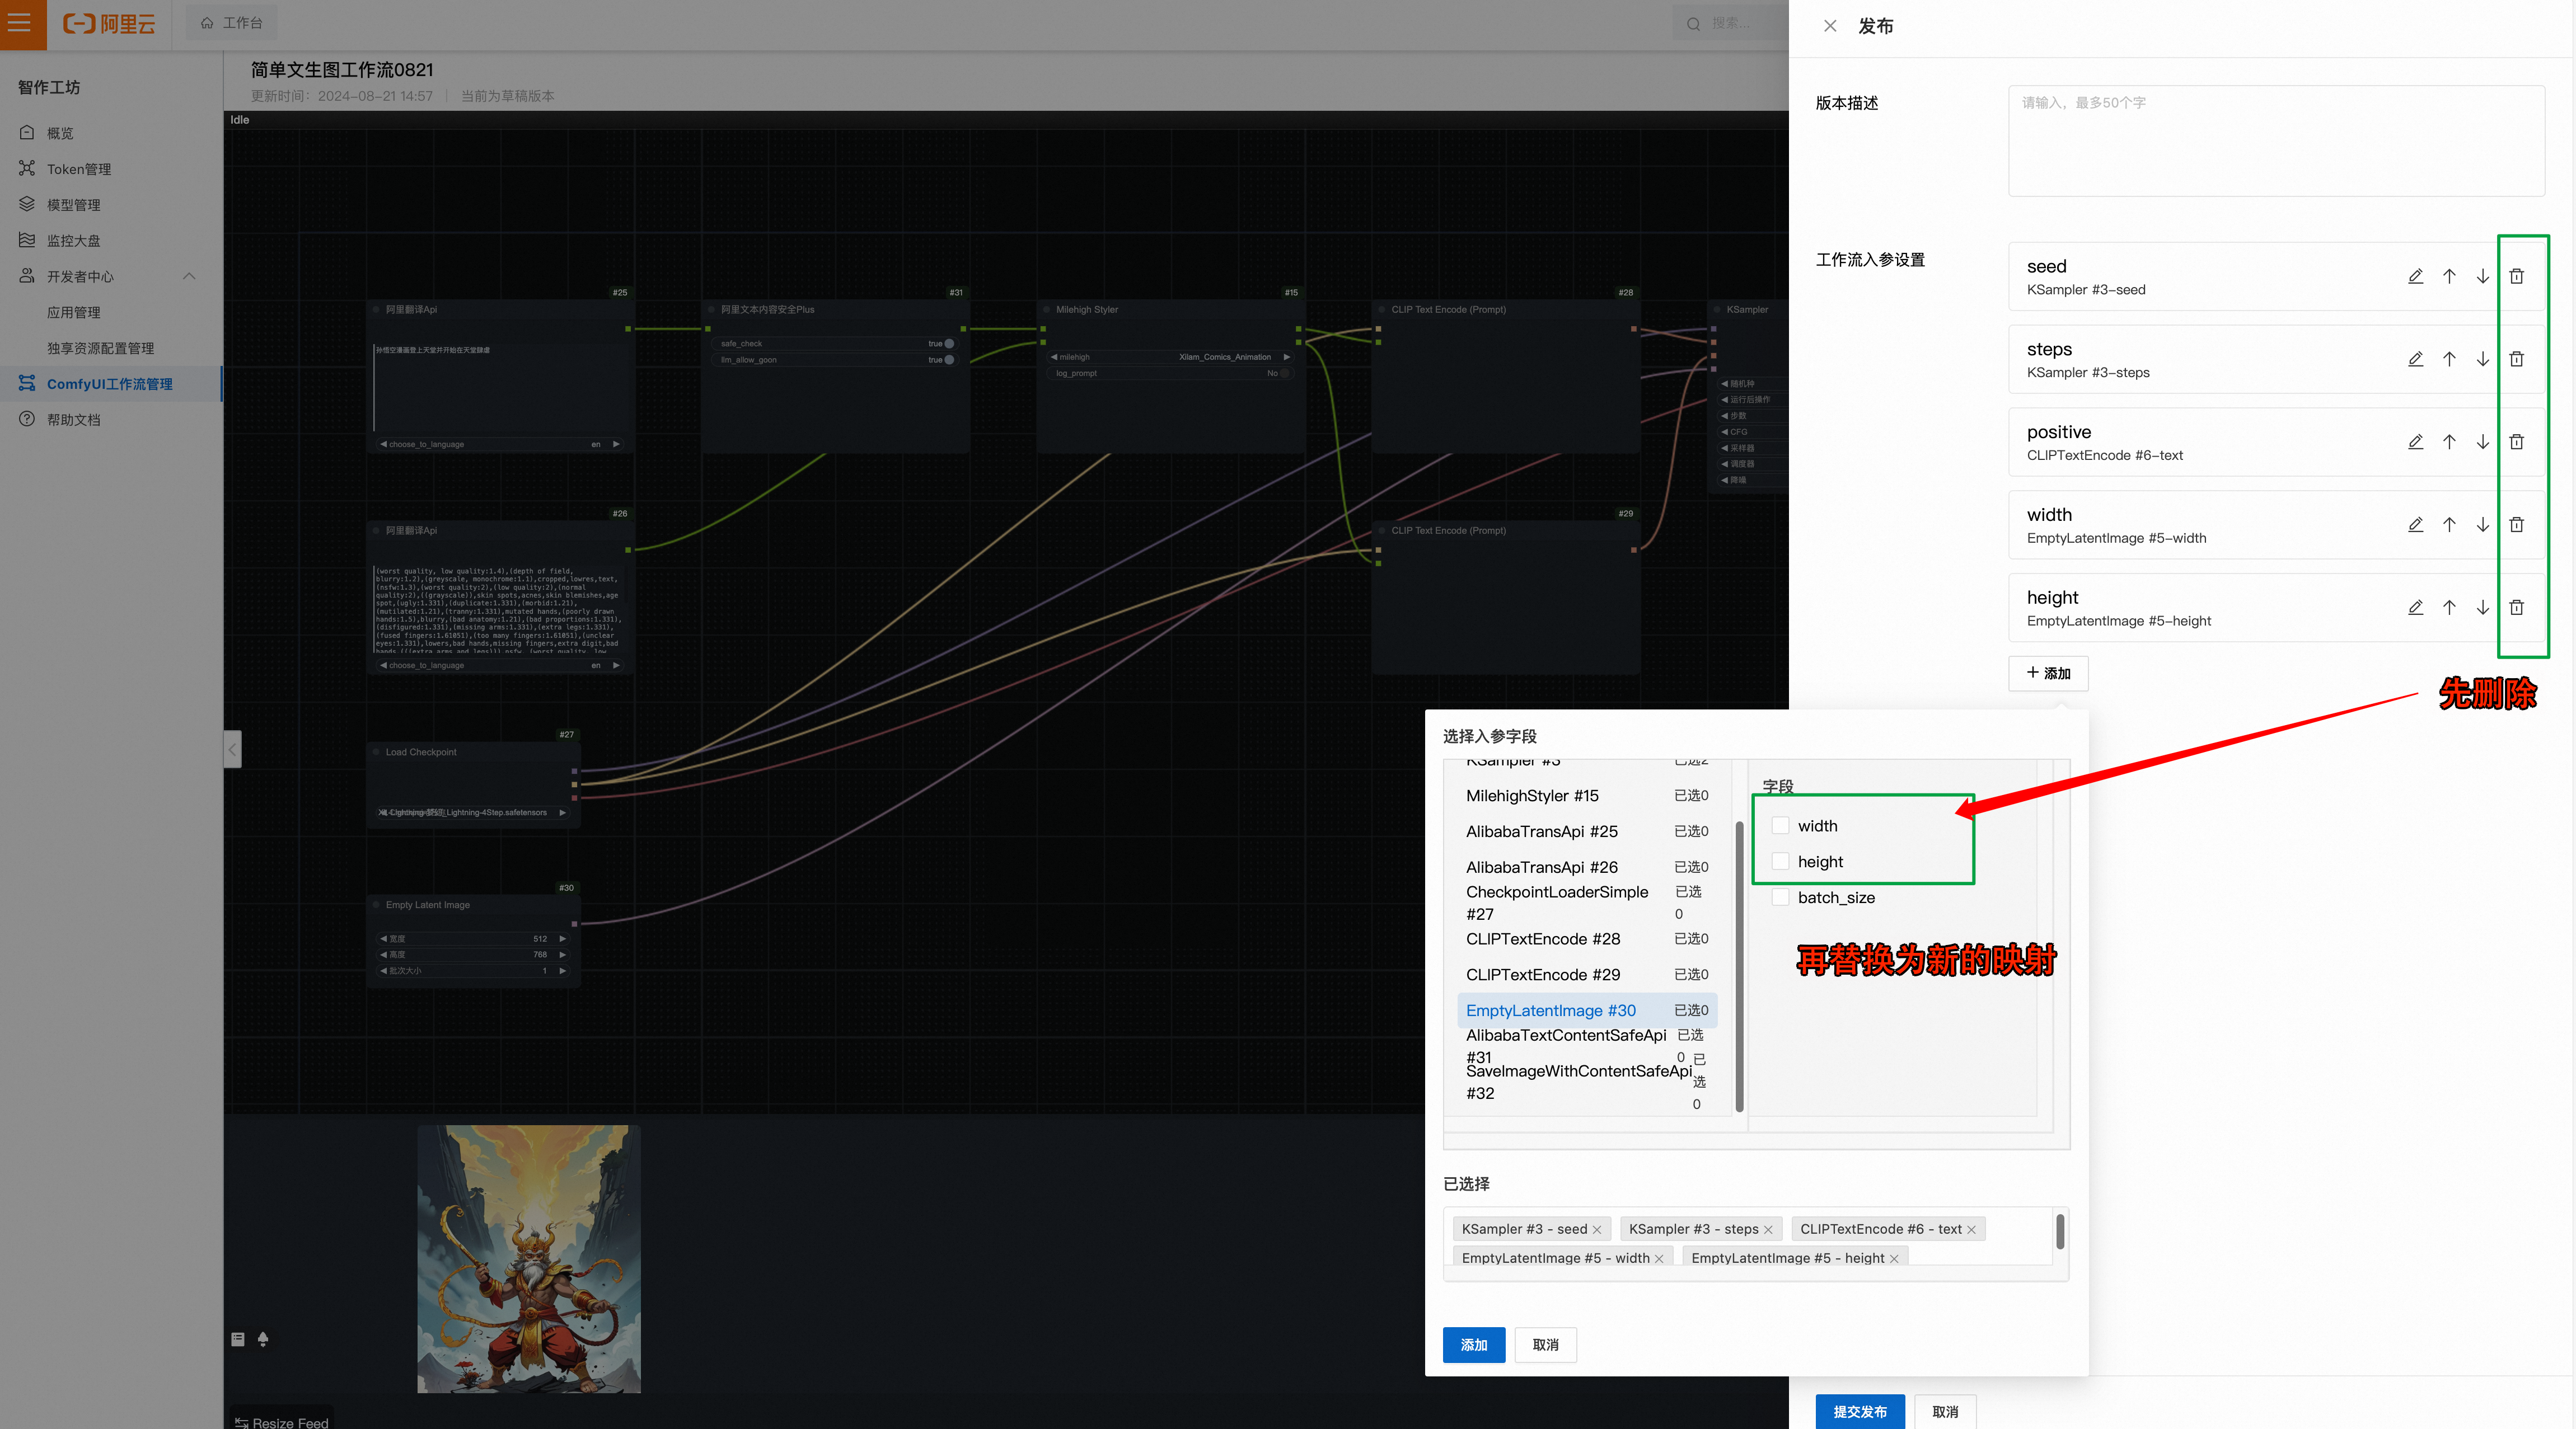Delete the height parameter
Viewport: 2576px width, 1429px height.
(x=2517, y=608)
